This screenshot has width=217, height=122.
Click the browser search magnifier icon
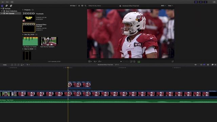[x=85, y=6]
